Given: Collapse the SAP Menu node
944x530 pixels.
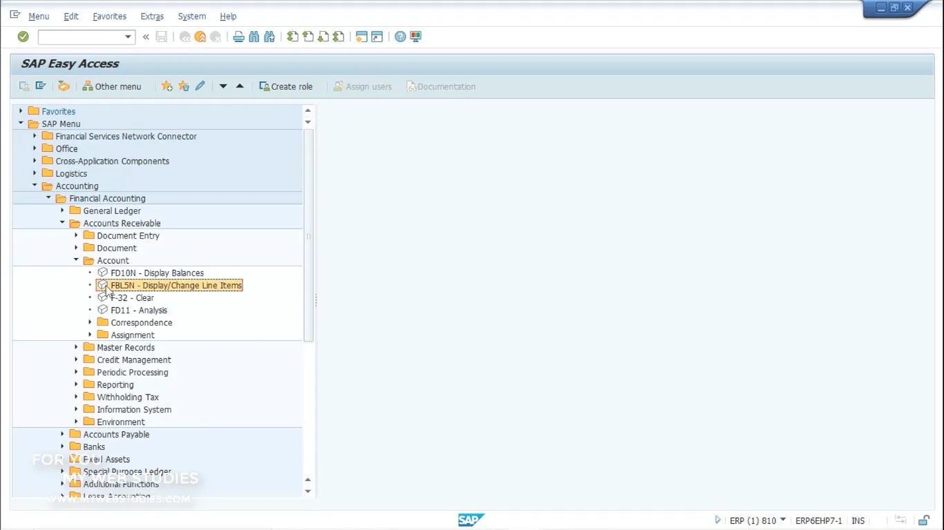Looking at the screenshot, I should [21, 124].
